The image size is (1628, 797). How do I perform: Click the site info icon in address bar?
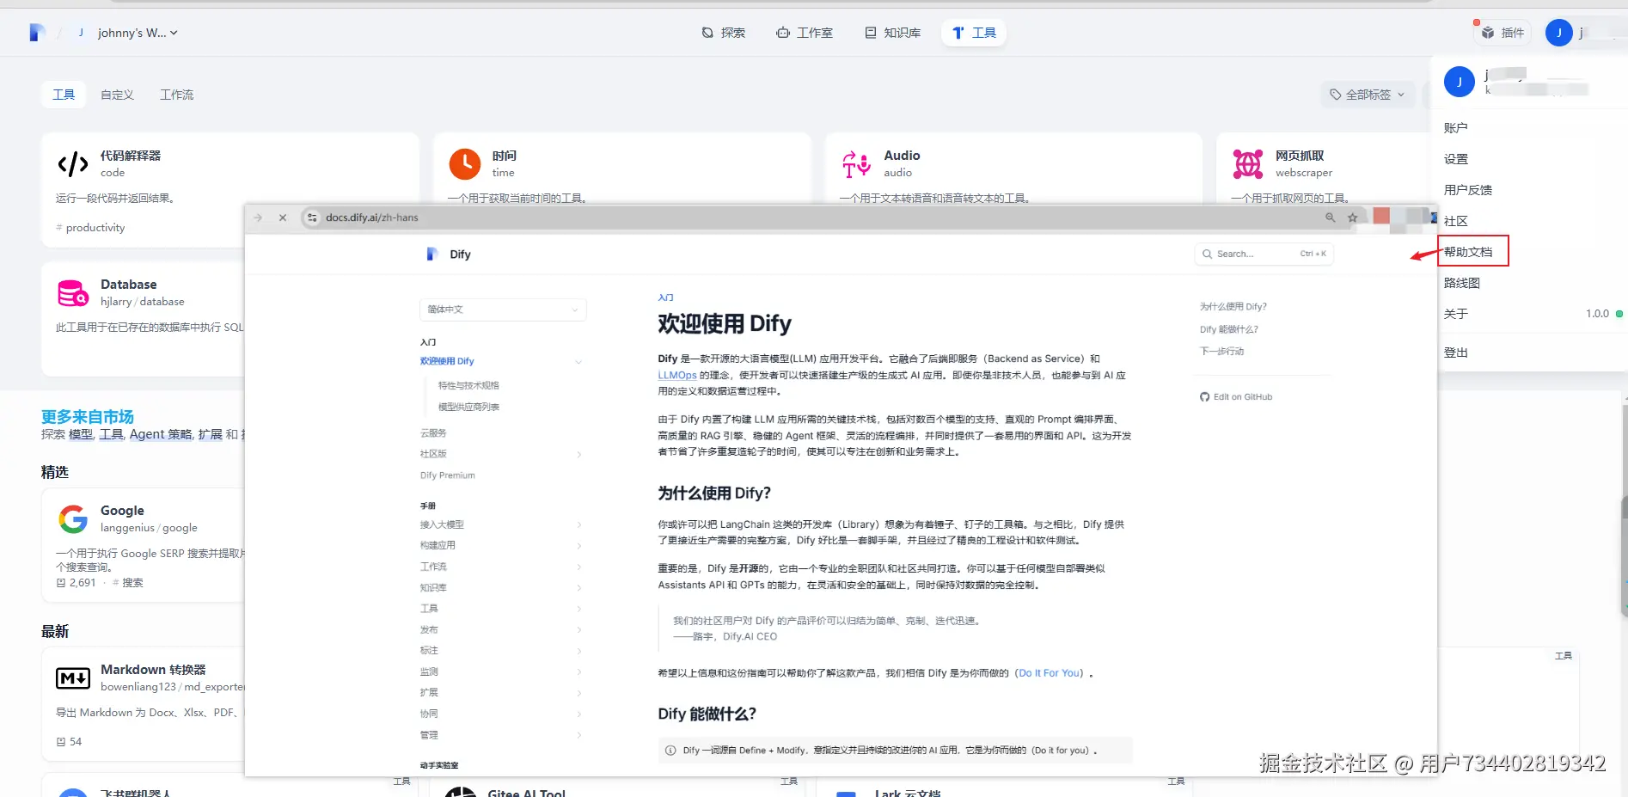click(312, 218)
